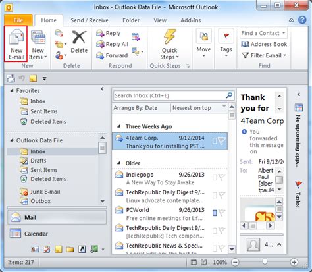Open the New Items menu

[x=38, y=45]
